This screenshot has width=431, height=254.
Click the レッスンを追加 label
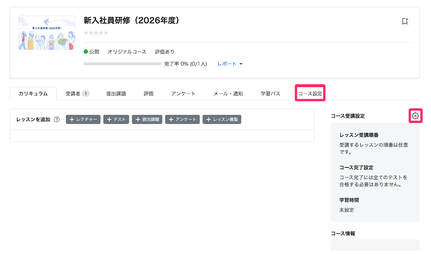(x=33, y=119)
